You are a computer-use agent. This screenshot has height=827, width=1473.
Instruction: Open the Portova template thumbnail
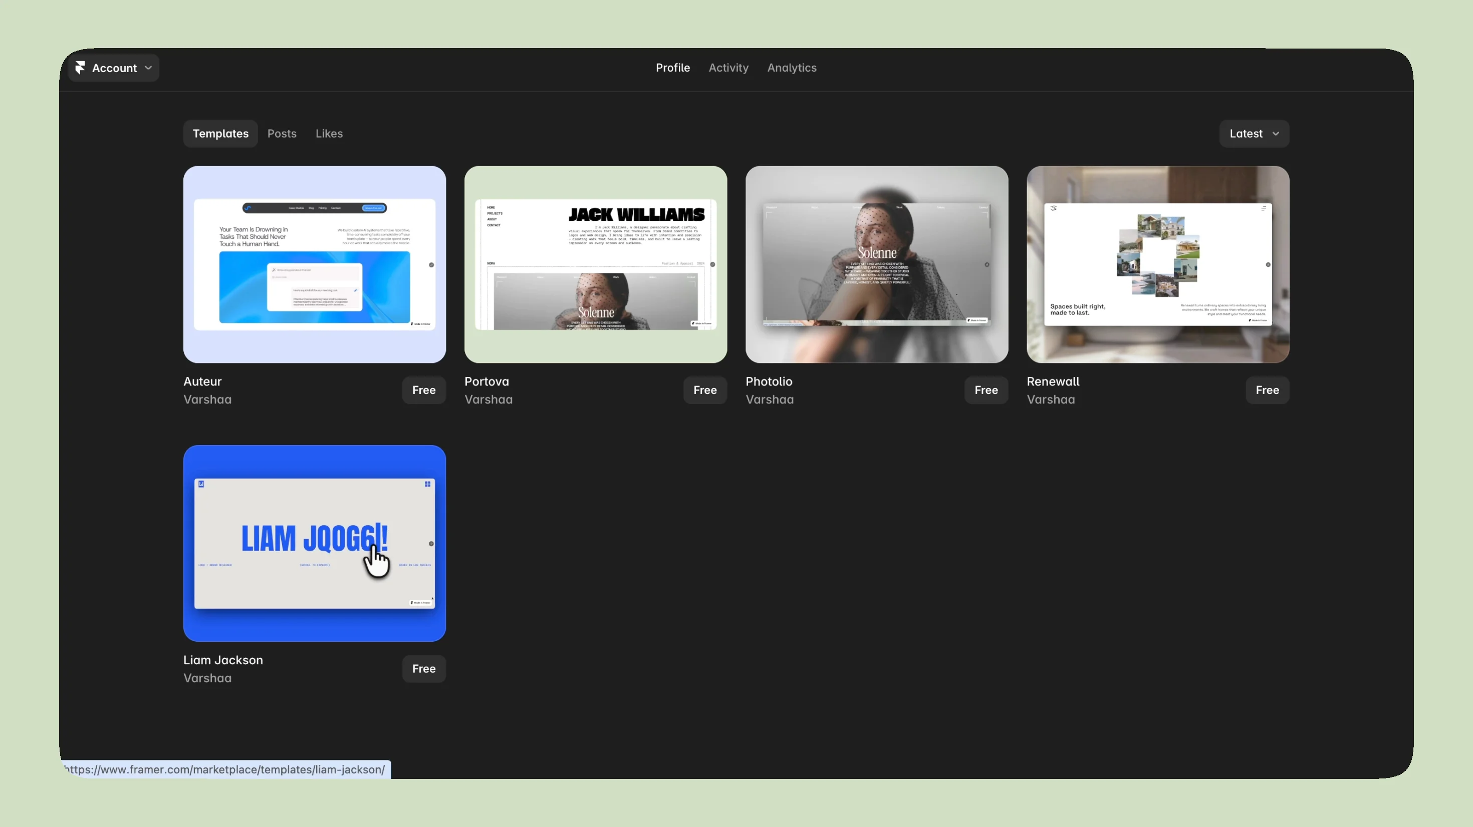tap(595, 265)
